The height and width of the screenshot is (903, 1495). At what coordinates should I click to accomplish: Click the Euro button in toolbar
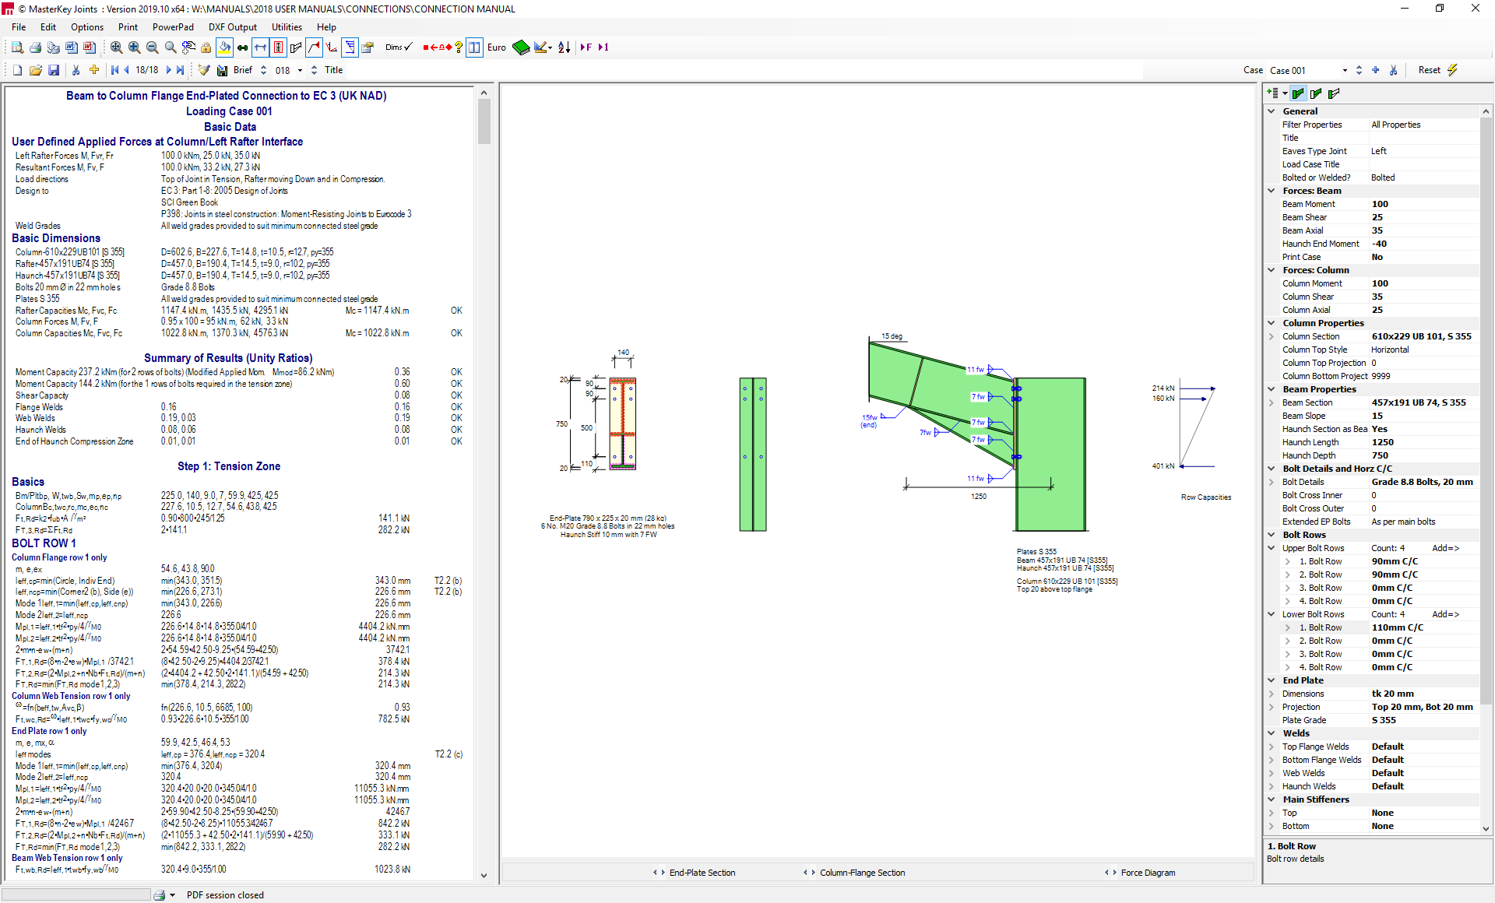[x=496, y=47]
